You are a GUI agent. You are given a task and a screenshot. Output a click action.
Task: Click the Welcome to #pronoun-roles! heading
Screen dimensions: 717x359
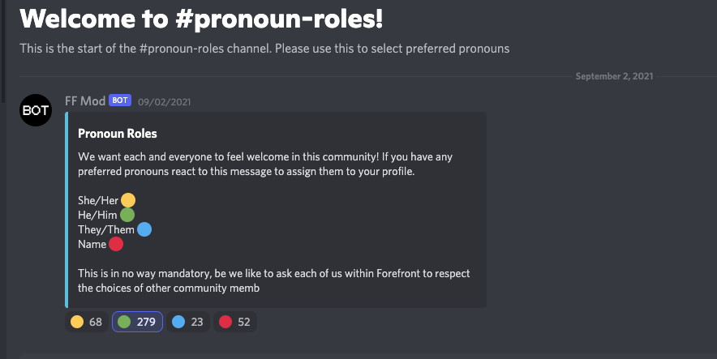coord(201,19)
